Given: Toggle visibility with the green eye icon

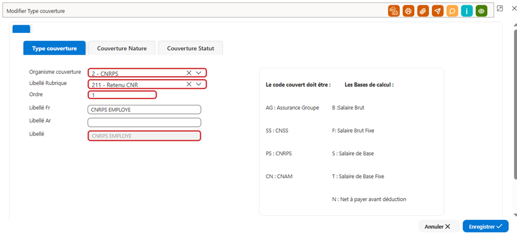Looking at the screenshot, I should coord(482,11).
